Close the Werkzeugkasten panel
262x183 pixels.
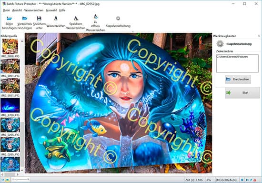click(259, 36)
